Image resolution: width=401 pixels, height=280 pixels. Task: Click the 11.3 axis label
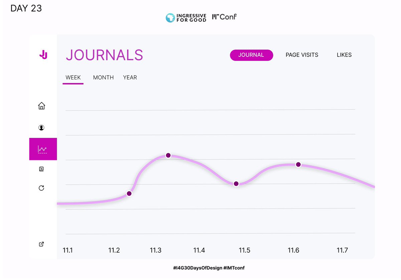[155, 250]
